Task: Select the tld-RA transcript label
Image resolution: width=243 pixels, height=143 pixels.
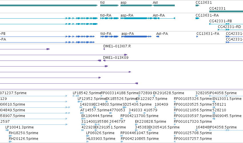Action: pos(106,15)
